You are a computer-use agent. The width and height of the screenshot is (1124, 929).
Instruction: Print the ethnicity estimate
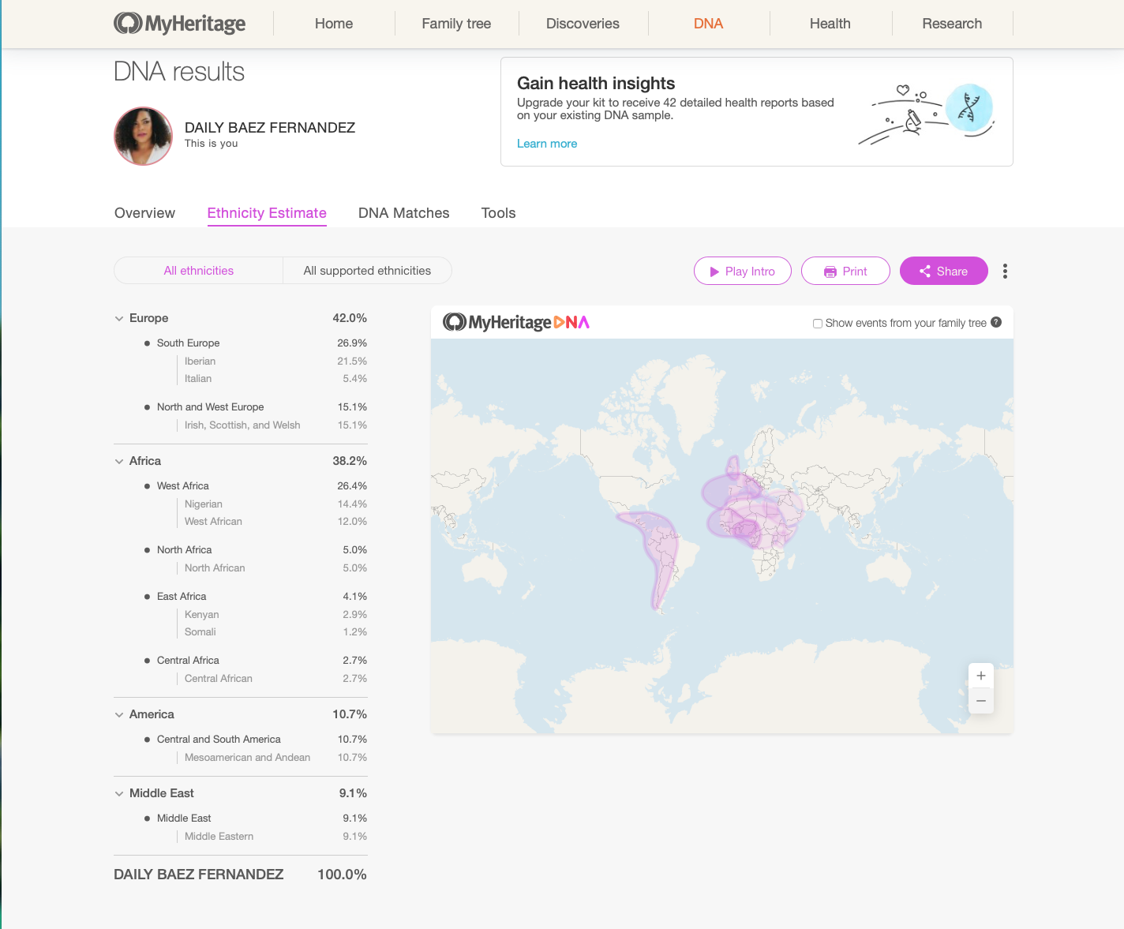pos(845,271)
